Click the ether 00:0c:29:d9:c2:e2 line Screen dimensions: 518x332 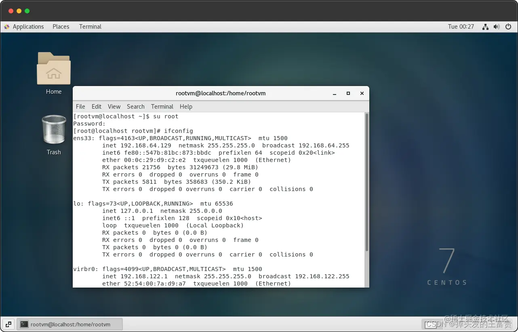[196, 160]
